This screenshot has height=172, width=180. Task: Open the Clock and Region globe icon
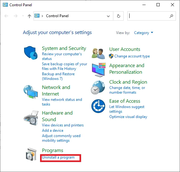tap(98, 87)
